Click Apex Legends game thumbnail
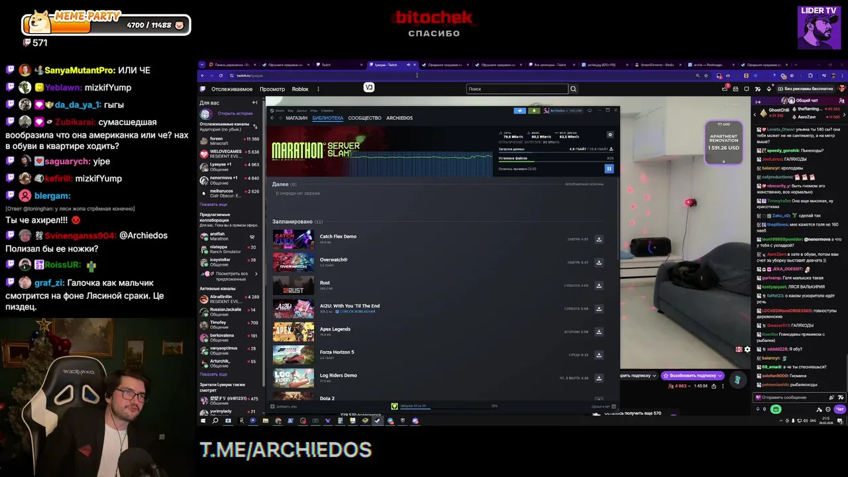The height and width of the screenshot is (477, 848). (x=293, y=332)
